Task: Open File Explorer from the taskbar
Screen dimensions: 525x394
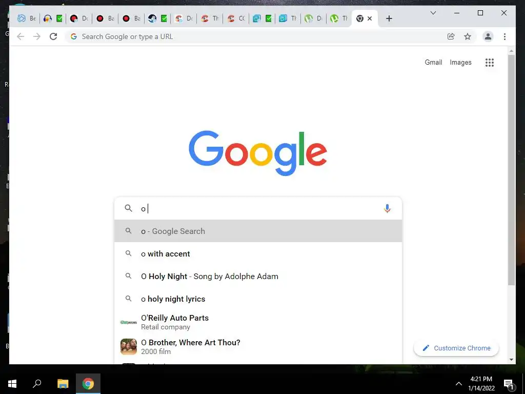Action: coord(63,384)
